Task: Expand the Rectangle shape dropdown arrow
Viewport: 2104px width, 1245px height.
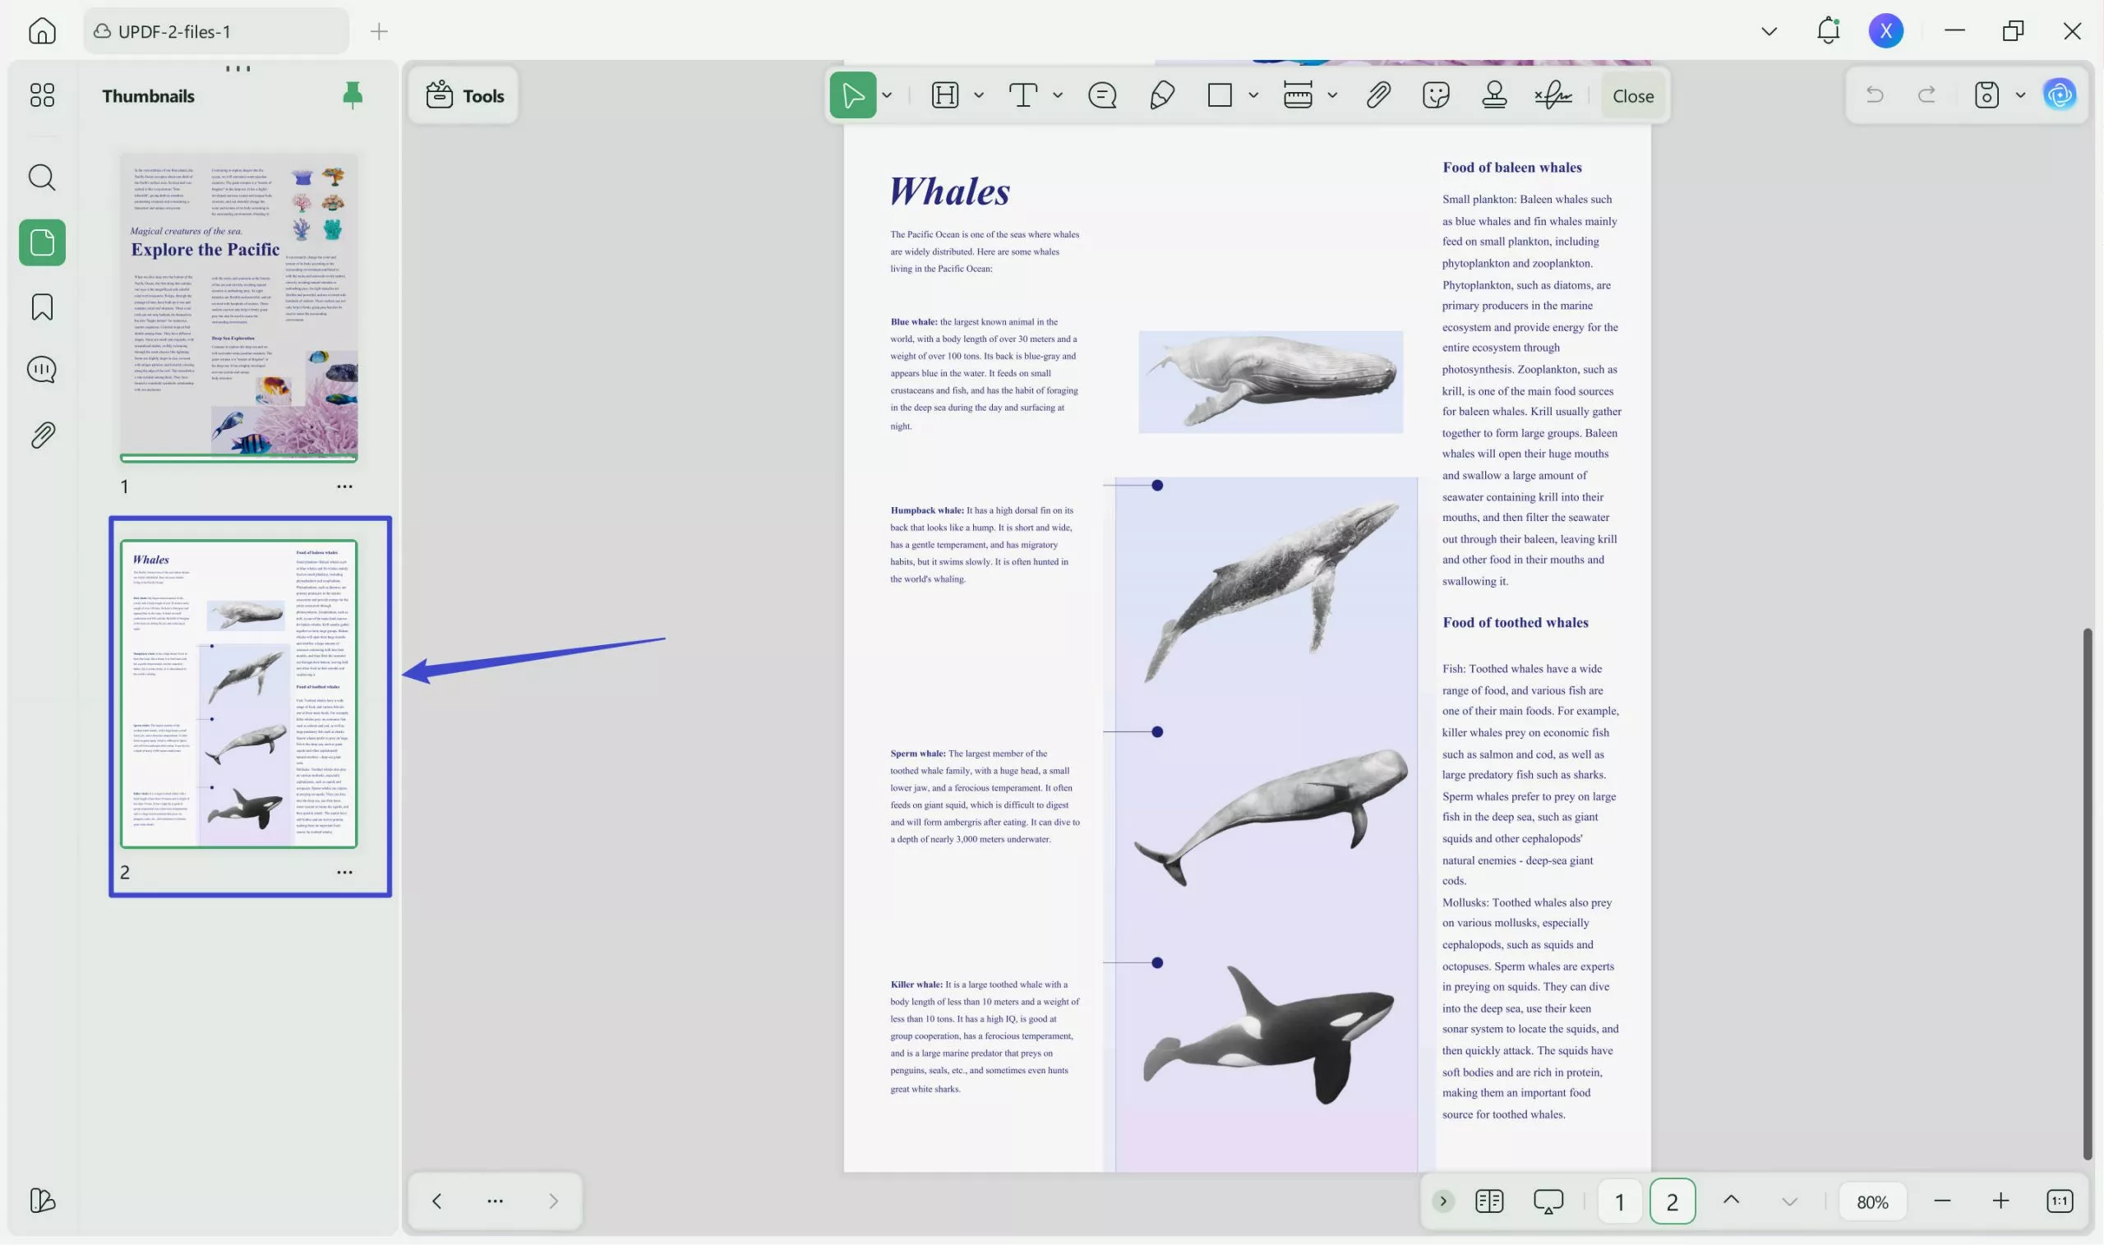Action: (1253, 95)
